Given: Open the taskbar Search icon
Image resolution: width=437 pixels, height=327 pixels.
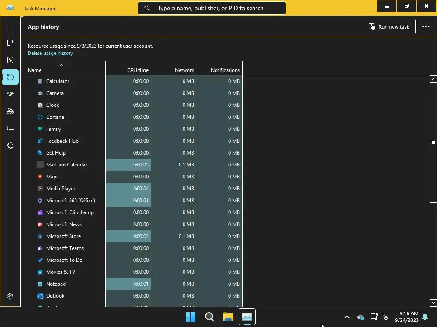Looking at the screenshot, I should tap(209, 317).
